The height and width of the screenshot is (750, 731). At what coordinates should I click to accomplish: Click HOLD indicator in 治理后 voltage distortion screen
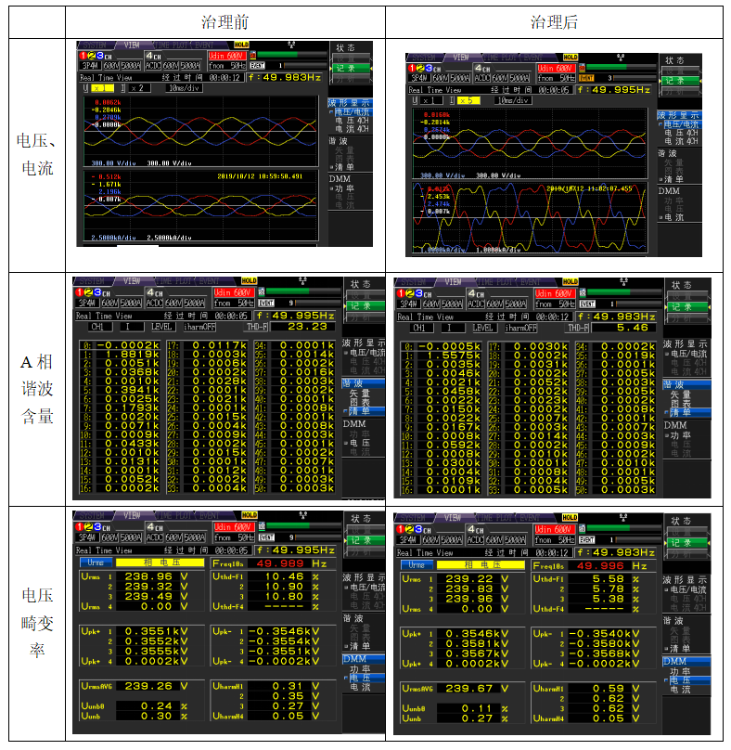tap(570, 517)
